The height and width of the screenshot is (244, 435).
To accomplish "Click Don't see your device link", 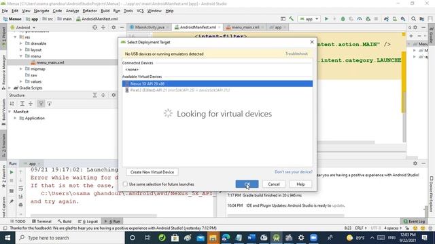I will tap(294, 171).
